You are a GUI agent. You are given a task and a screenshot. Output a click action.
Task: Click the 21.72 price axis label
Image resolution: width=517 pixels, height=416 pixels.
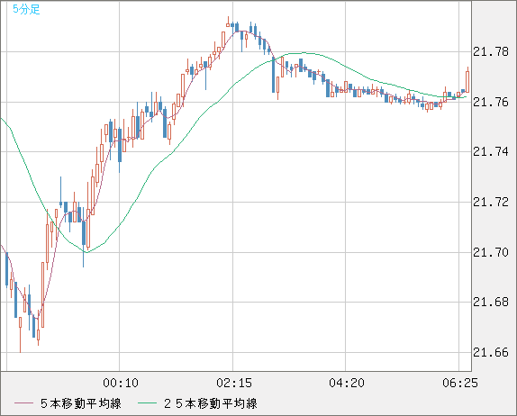tap(491, 202)
